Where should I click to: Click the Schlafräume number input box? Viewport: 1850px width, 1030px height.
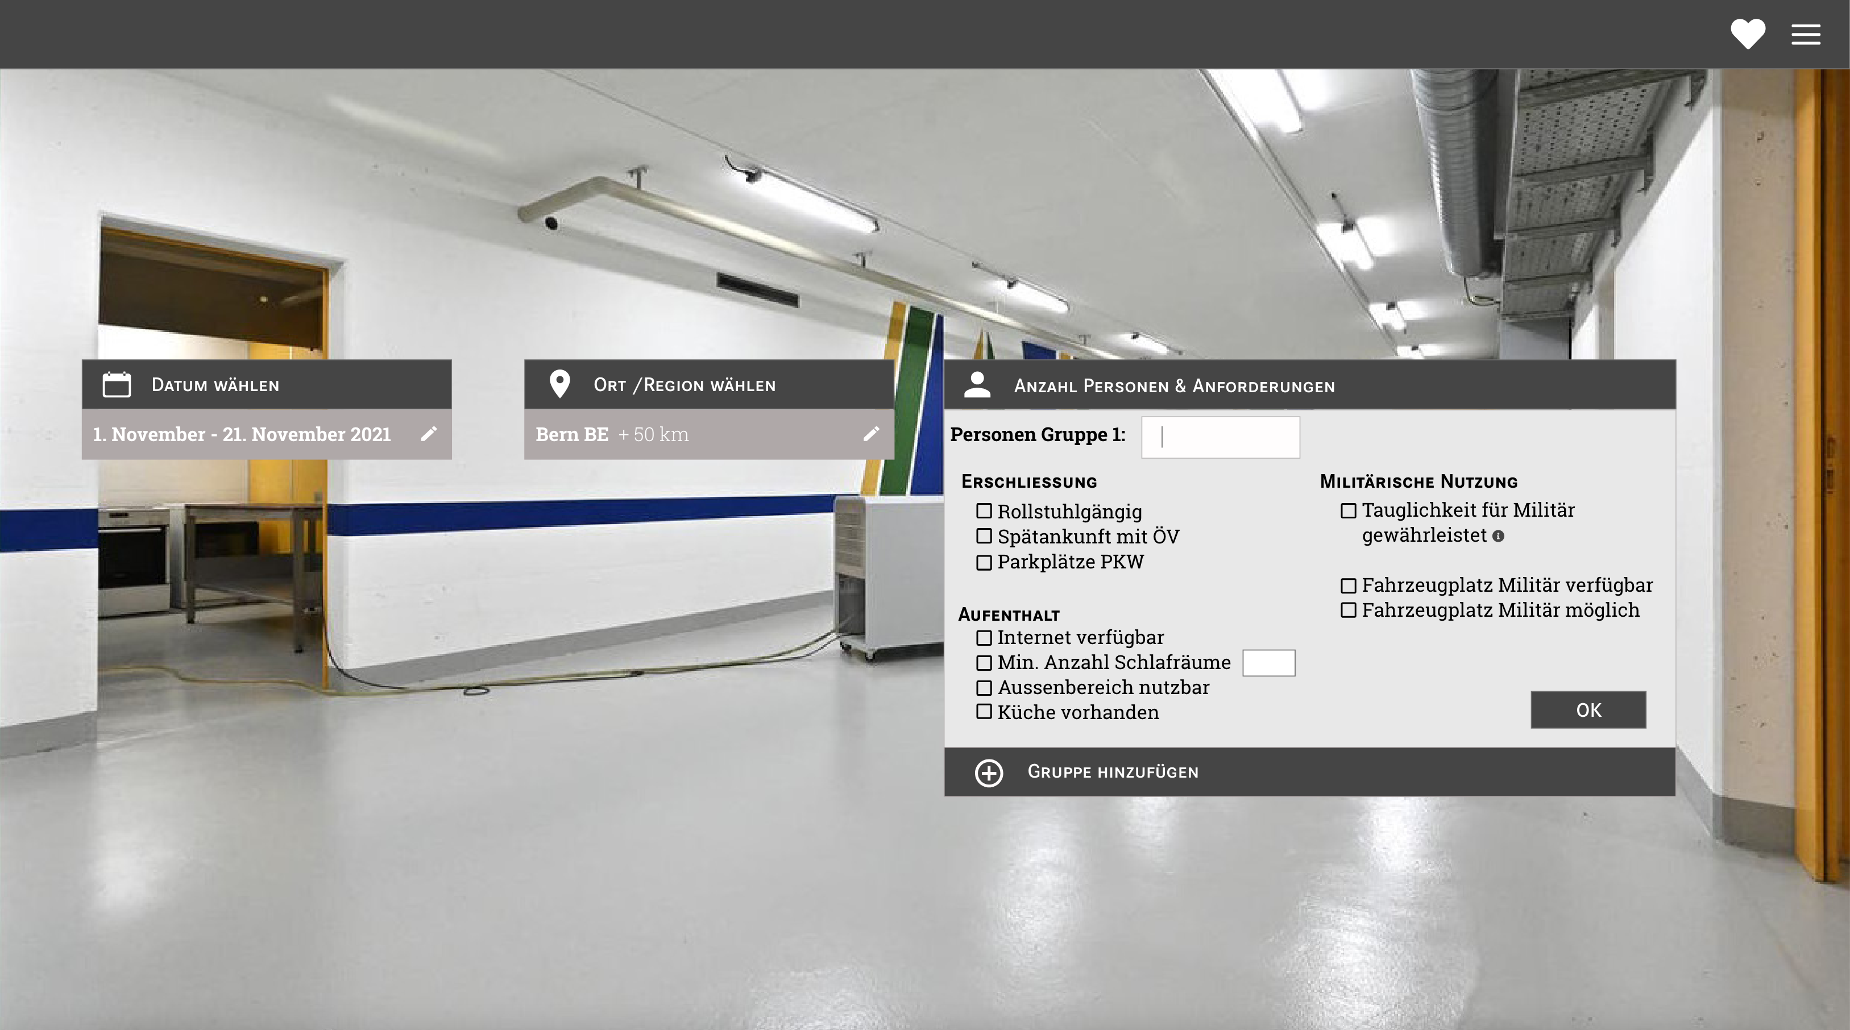coord(1268,663)
